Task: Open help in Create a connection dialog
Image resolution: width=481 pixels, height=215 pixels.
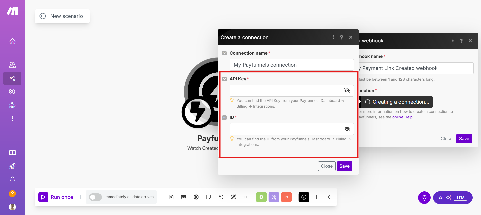Action: (x=341, y=37)
